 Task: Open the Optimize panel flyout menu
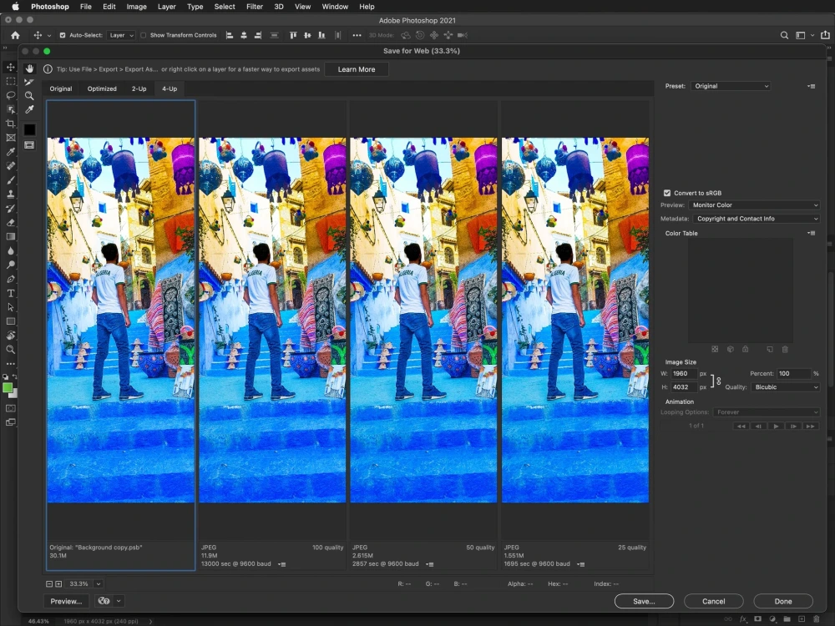click(811, 86)
